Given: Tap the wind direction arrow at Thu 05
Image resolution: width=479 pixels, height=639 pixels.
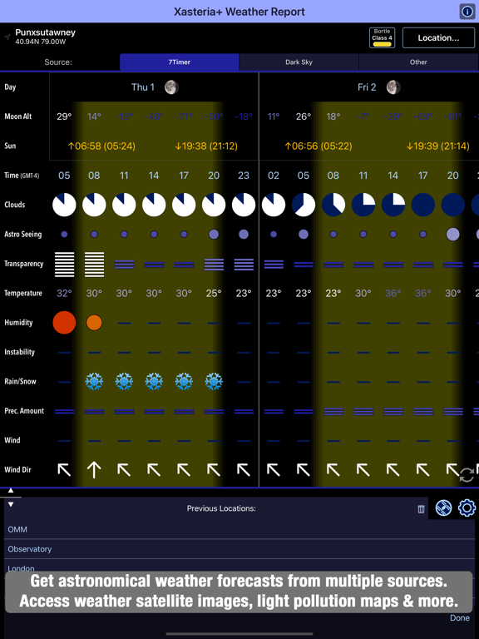Looking at the screenshot, I should point(64,469).
